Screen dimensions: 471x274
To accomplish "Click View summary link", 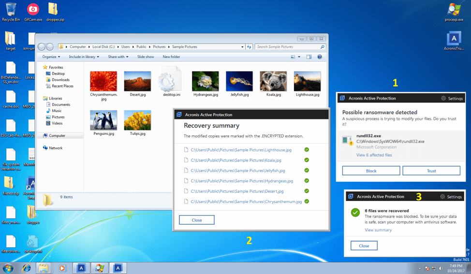I will pyautogui.click(x=378, y=230).
